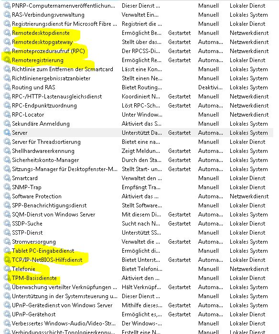This screenshot has width=279, height=334.
Task: Click the gear icon beside RPC-Locator
Action: (x=7, y=115)
